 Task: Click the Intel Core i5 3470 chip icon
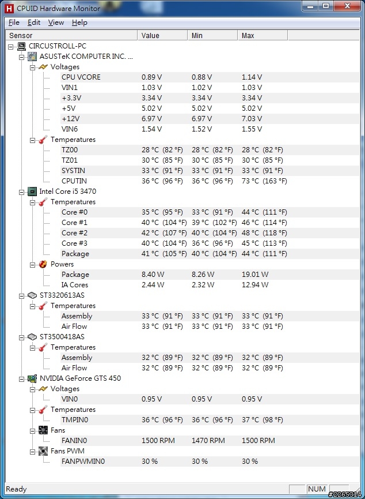tap(32, 192)
